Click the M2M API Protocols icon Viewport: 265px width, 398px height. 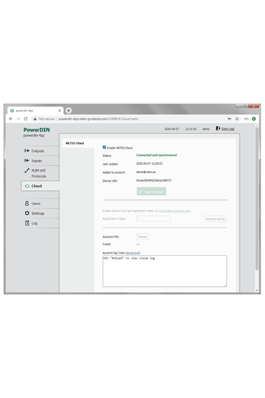[27, 171]
